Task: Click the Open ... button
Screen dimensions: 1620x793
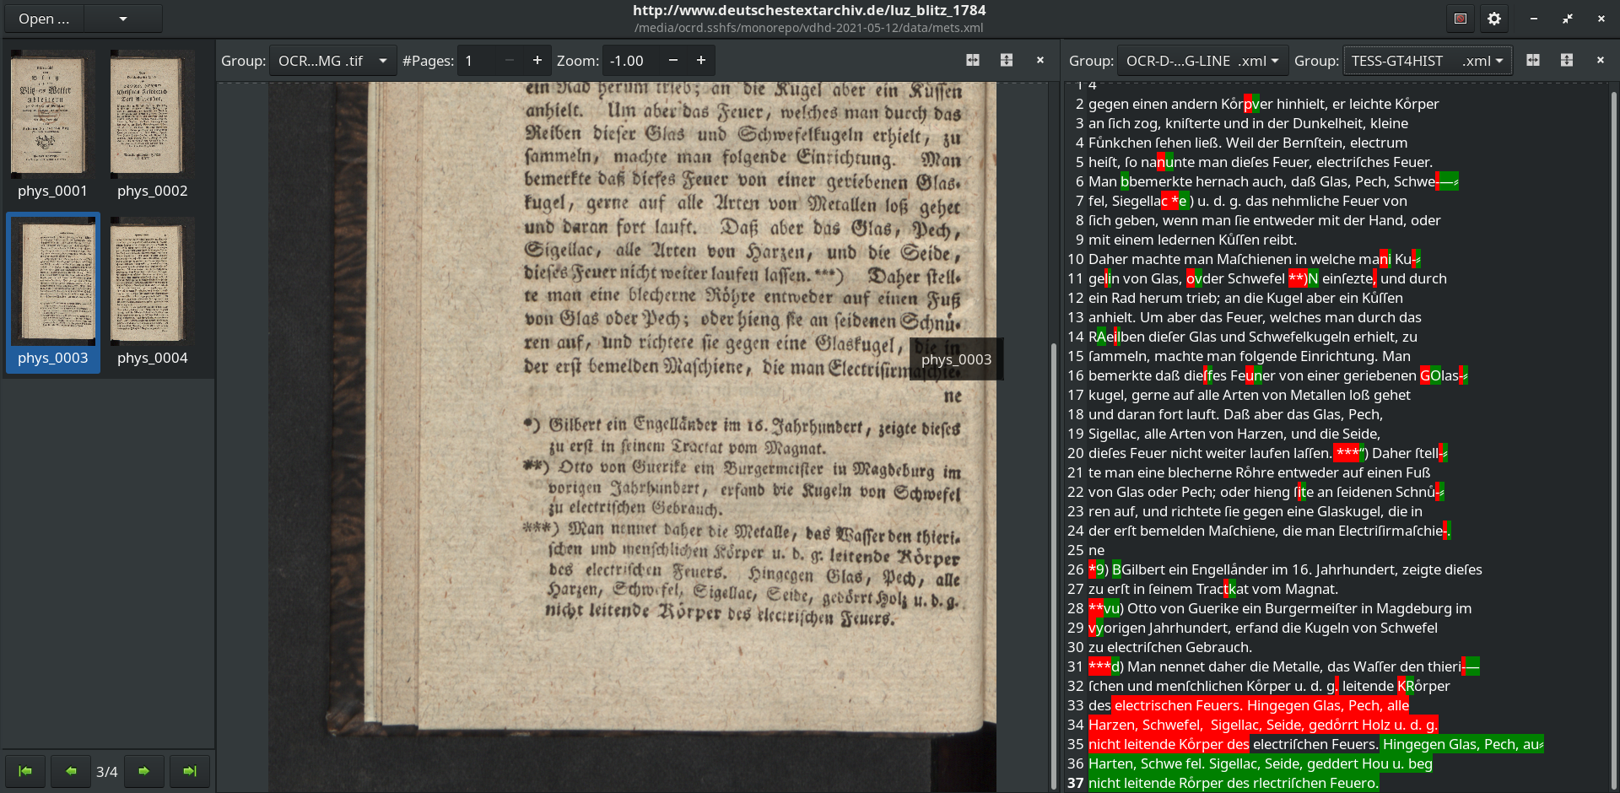Action: (45, 19)
